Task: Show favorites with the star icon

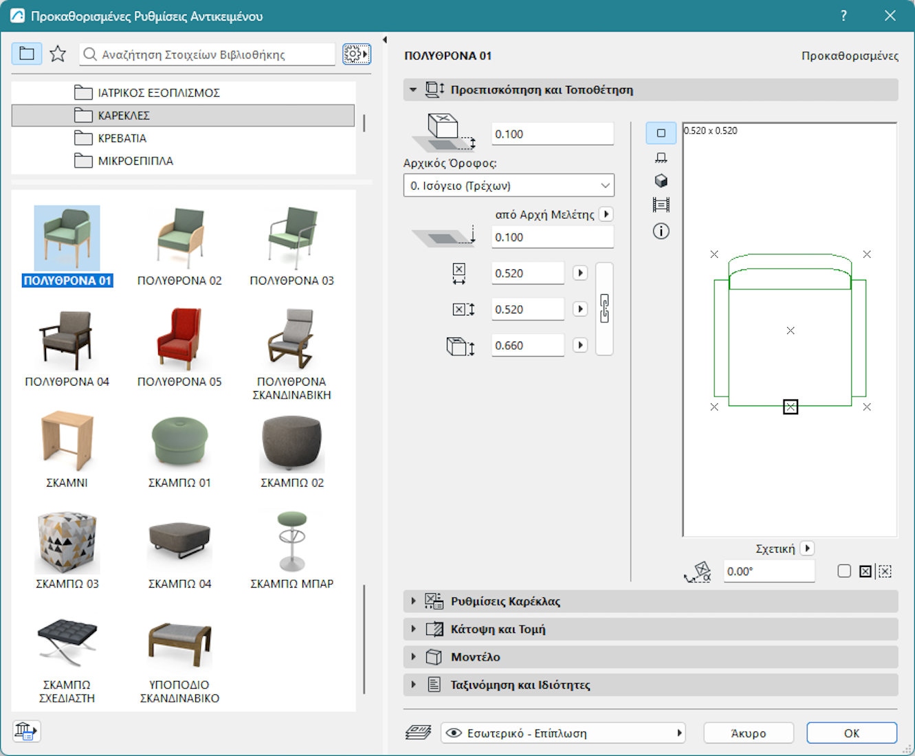Action: pos(58,54)
